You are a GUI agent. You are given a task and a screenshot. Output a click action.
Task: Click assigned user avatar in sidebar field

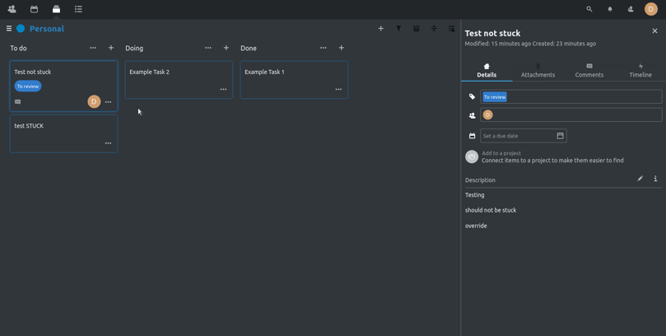pyautogui.click(x=487, y=114)
